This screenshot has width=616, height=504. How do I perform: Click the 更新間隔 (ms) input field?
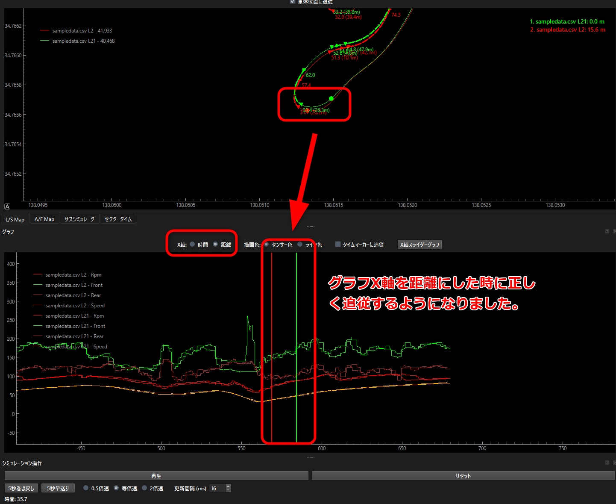(x=217, y=488)
